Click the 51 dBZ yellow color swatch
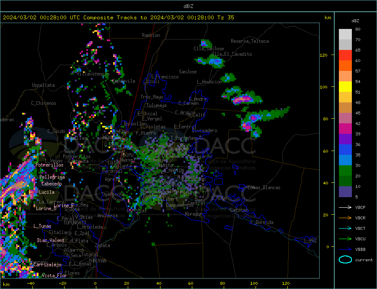 (345, 87)
